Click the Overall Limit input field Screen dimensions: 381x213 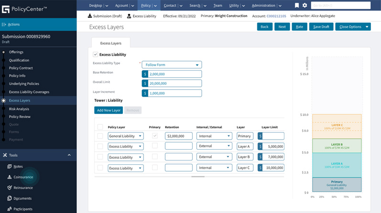pos(174,83)
